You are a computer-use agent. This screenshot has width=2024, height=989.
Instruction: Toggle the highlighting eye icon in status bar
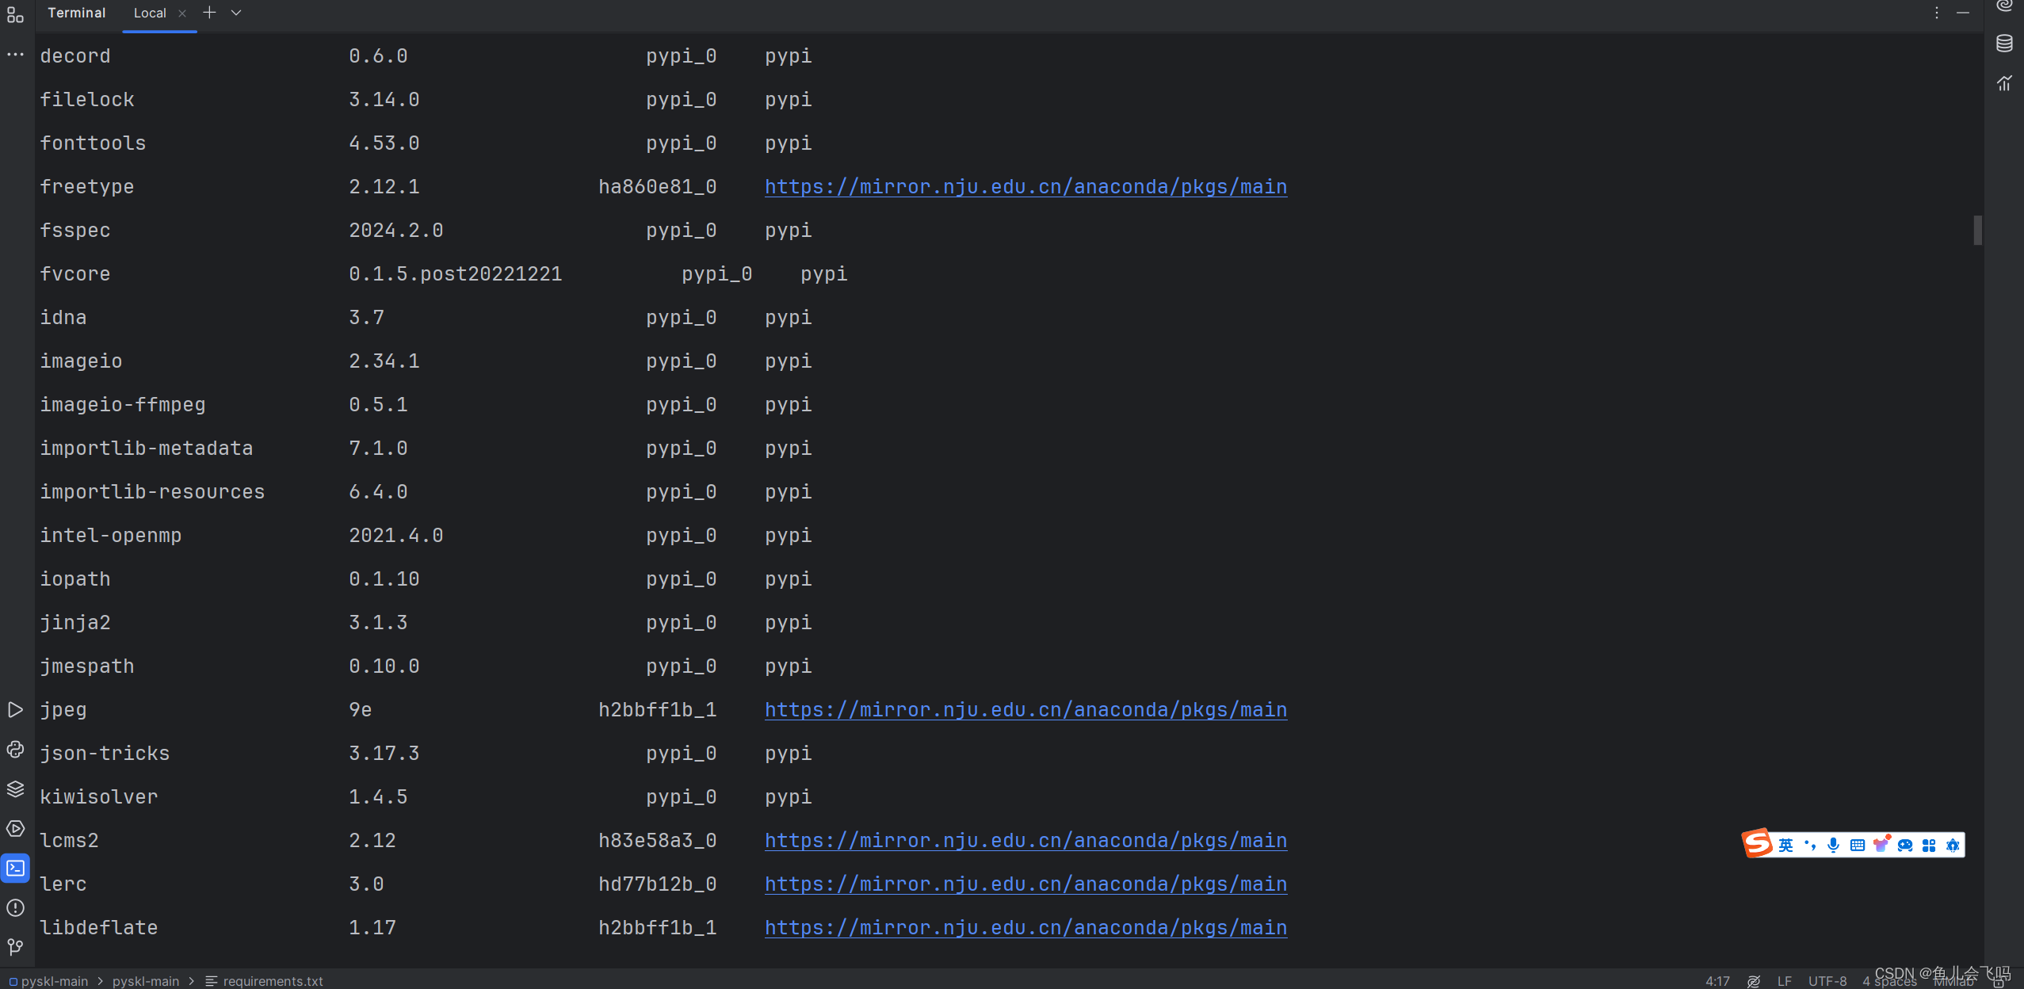pos(1752,981)
